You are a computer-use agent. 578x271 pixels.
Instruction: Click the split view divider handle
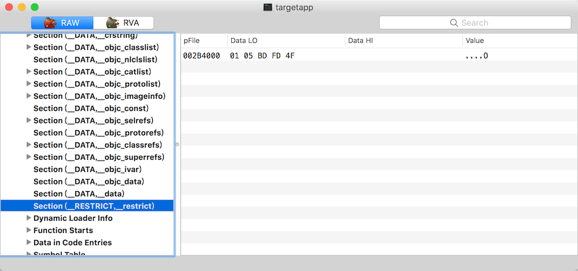click(x=177, y=144)
